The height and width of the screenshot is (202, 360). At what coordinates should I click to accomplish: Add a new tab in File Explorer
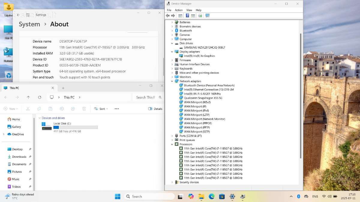point(63,88)
